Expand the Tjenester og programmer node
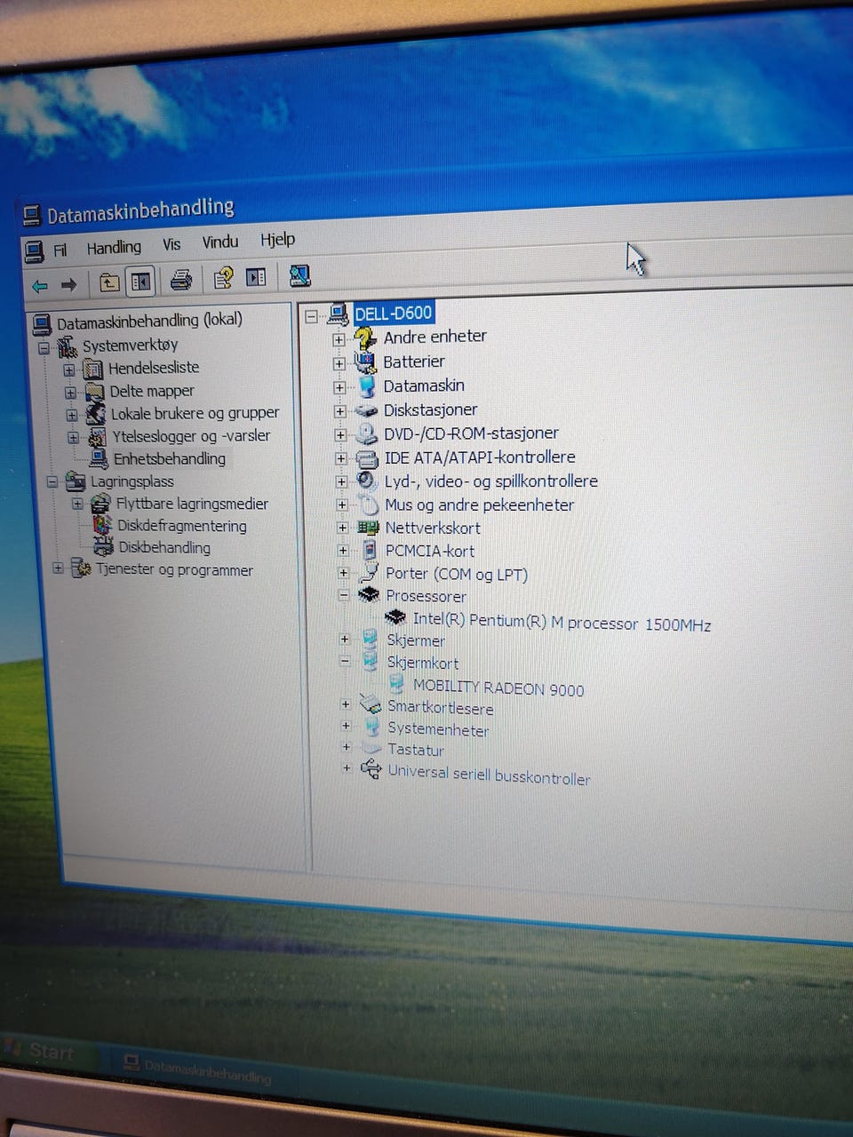Screen dimensions: 853x1137 pyautogui.click(x=58, y=568)
